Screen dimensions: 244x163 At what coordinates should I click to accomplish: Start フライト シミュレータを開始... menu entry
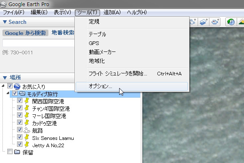tap(132, 73)
